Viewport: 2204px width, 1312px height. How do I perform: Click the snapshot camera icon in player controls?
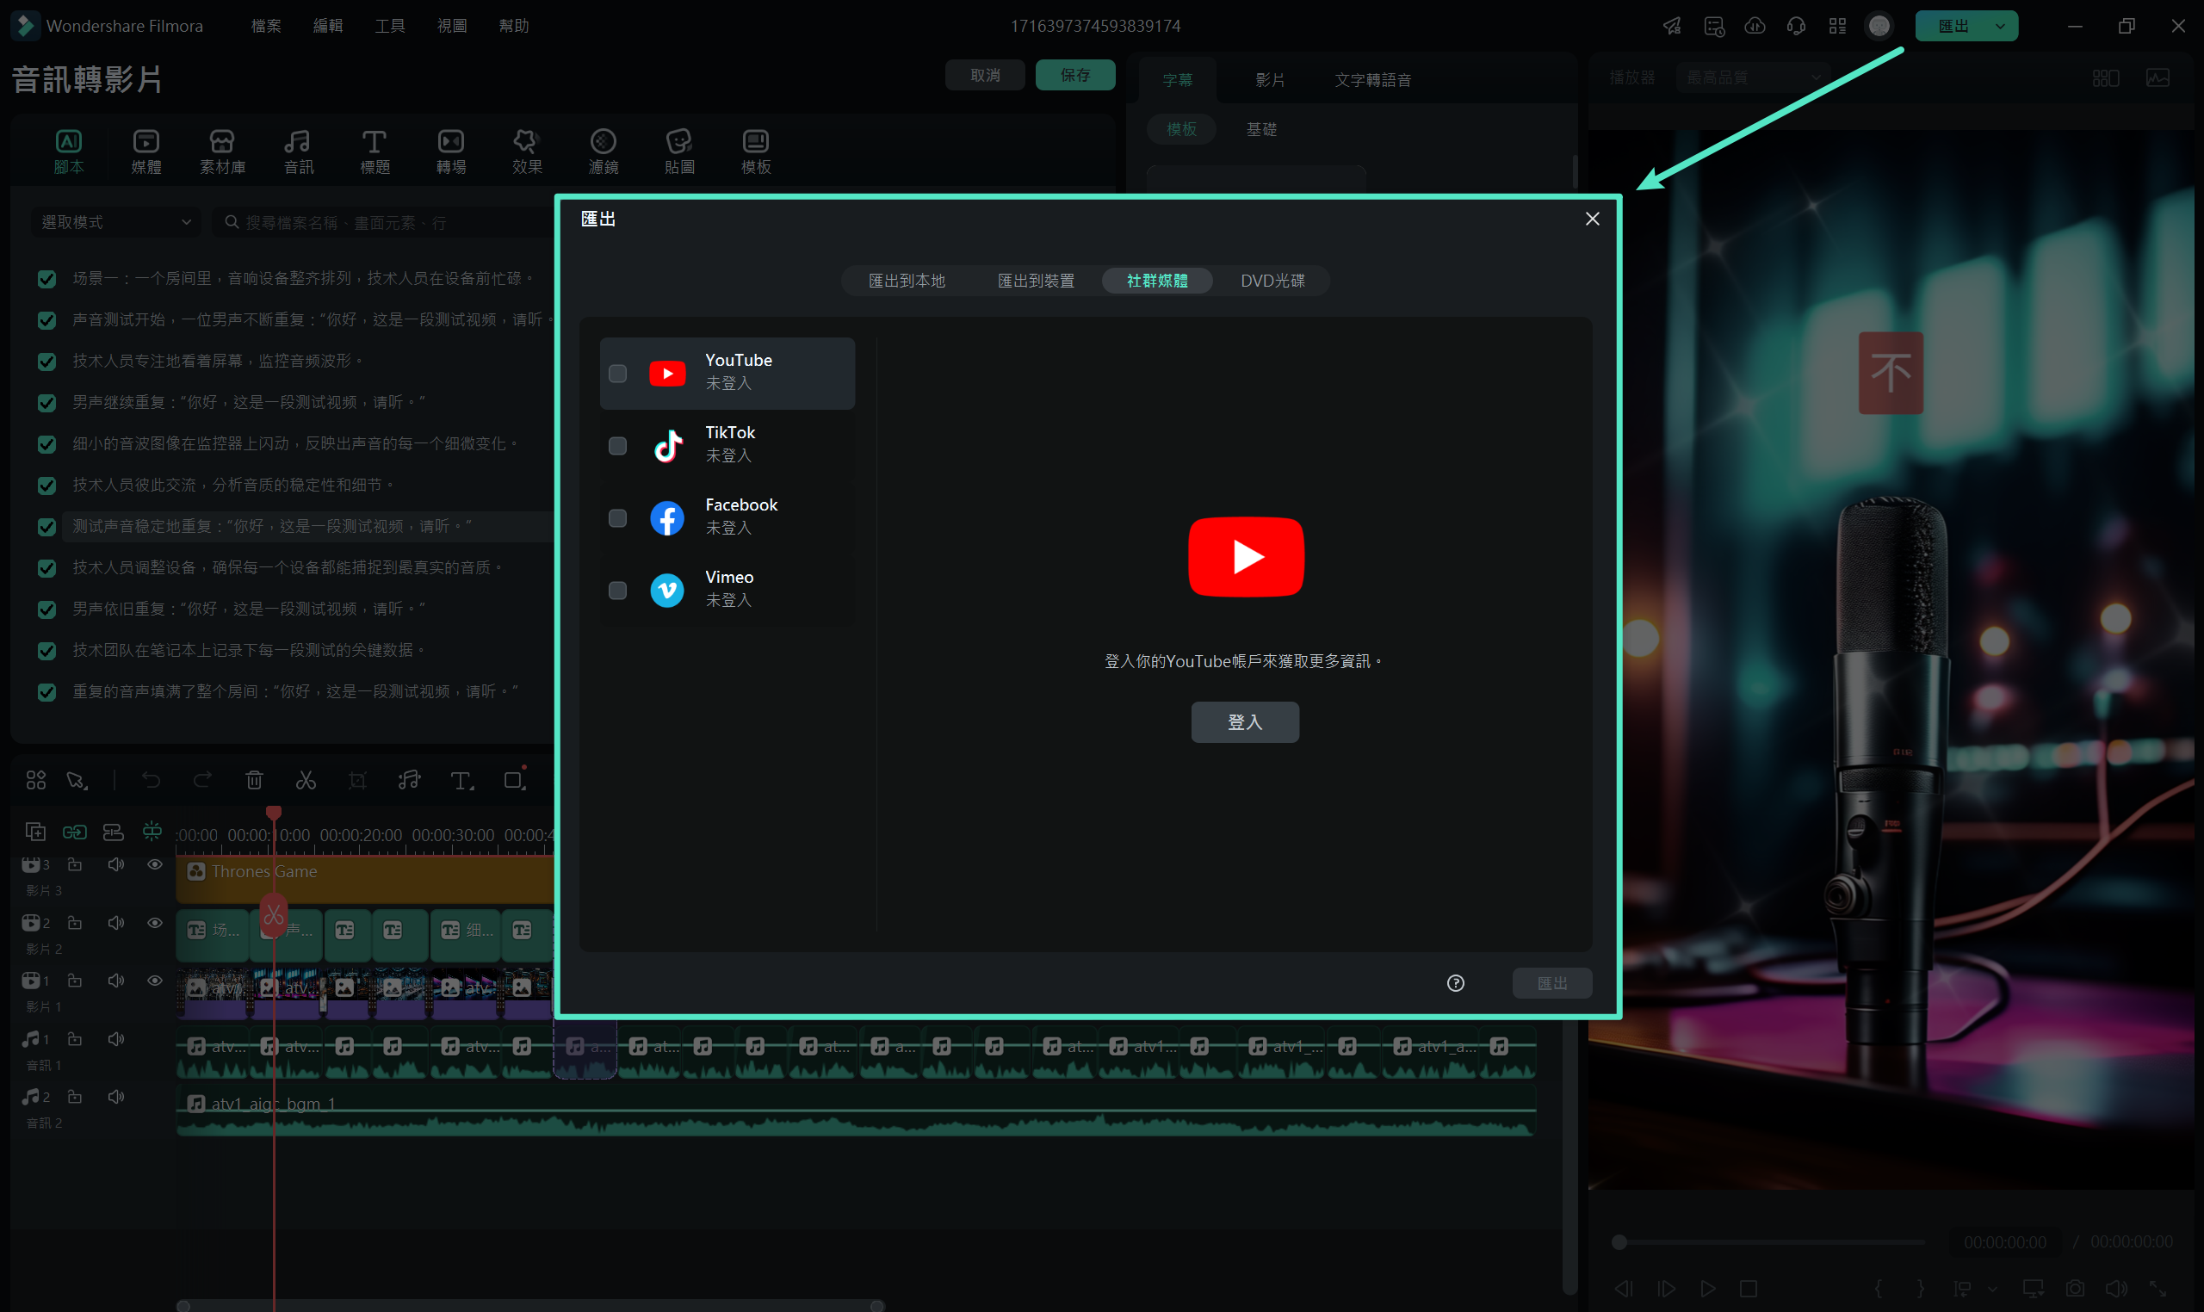[2075, 1288]
